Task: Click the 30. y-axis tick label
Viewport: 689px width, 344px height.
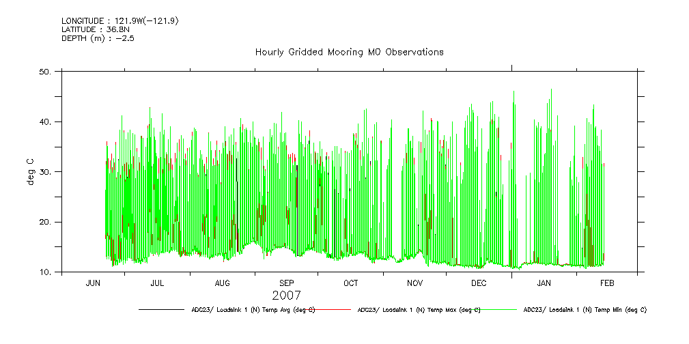Action: [46, 172]
